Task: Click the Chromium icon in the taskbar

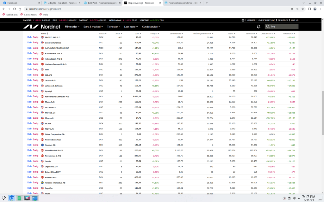Action: [11, 198]
